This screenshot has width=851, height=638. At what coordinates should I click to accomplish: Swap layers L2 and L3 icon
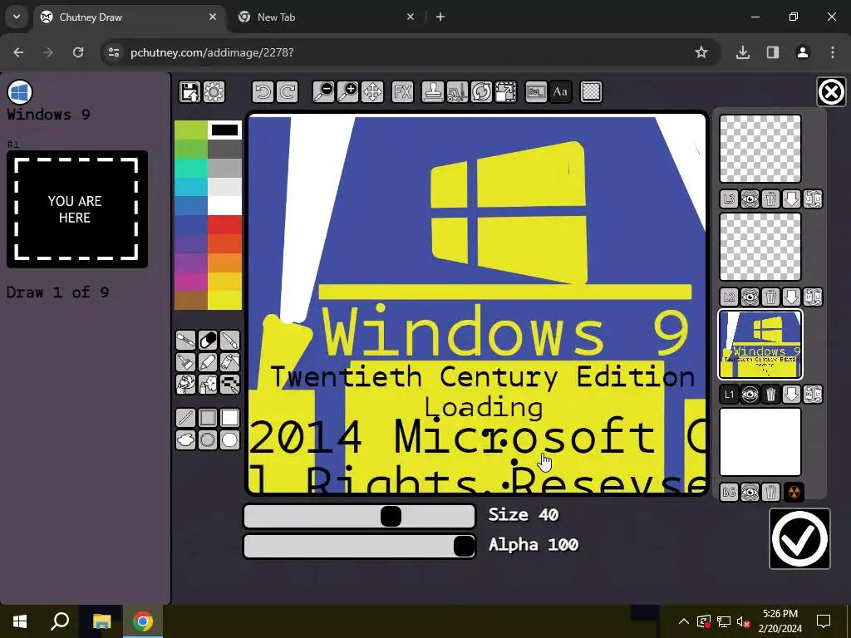click(813, 199)
